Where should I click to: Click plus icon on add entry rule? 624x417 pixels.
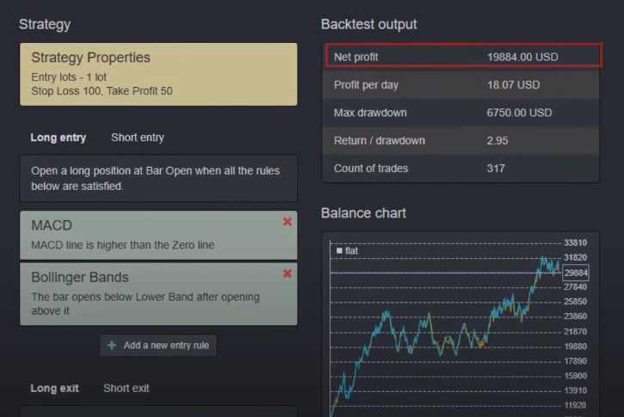112,346
